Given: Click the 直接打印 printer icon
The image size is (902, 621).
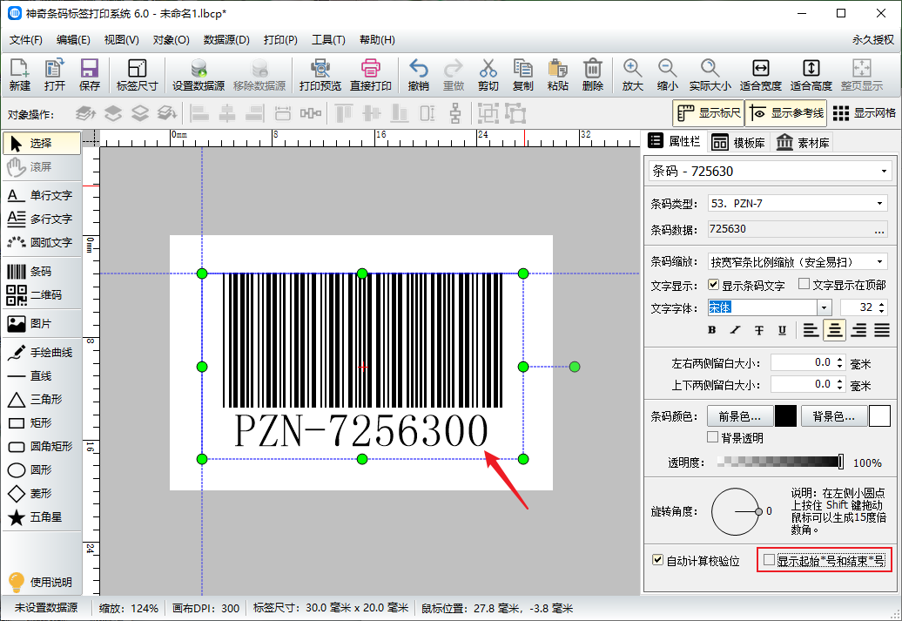Looking at the screenshot, I should click(371, 75).
